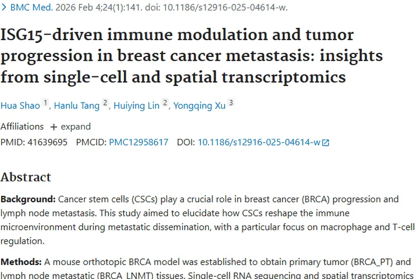Image resolution: width=419 pixels, height=279 pixels.
Task: Expand the Affiliations section
Action: point(75,127)
